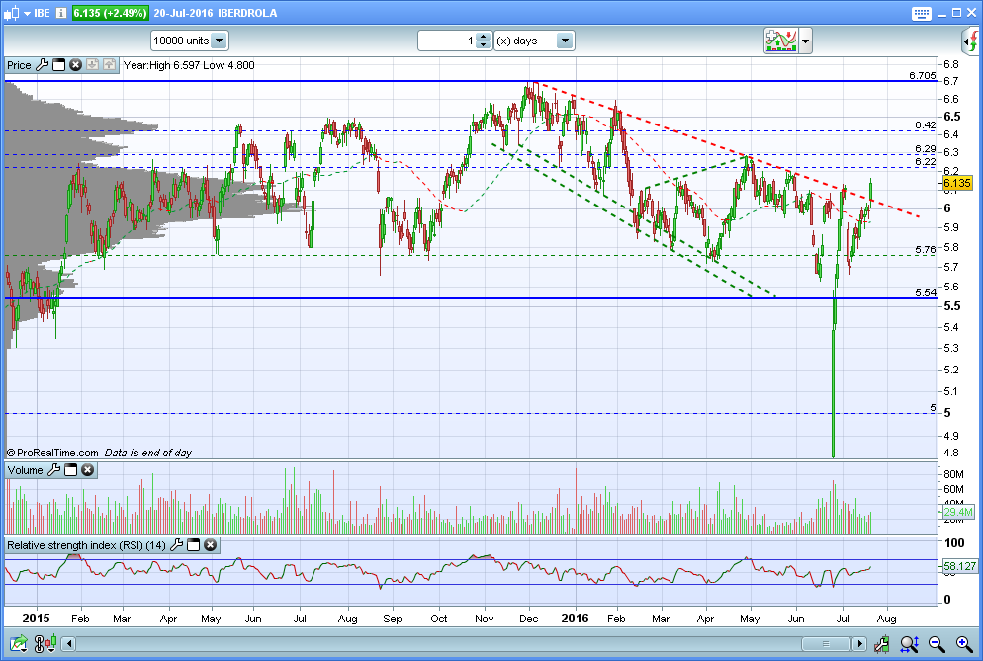Maximize the RSI panel

pos(194,545)
